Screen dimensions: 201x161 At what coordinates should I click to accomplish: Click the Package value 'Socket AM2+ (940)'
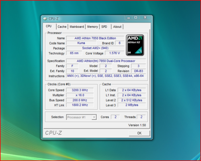(95, 48)
